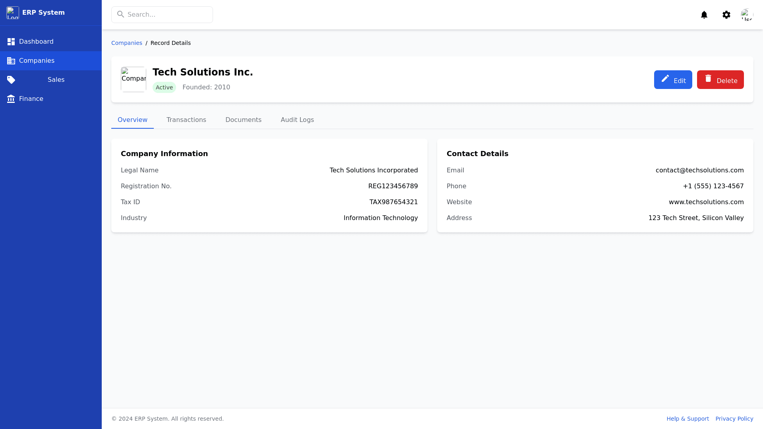Image resolution: width=763 pixels, height=429 pixels.
Task: Open the Help & Support link
Action: [687, 419]
